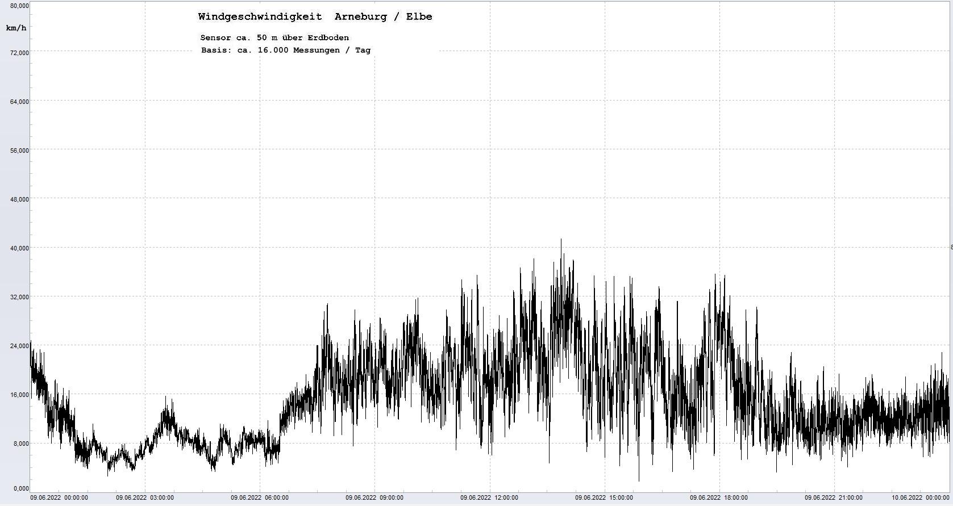Click the highest wind speed peak
This screenshot has height=506, width=953.
[x=561, y=240]
